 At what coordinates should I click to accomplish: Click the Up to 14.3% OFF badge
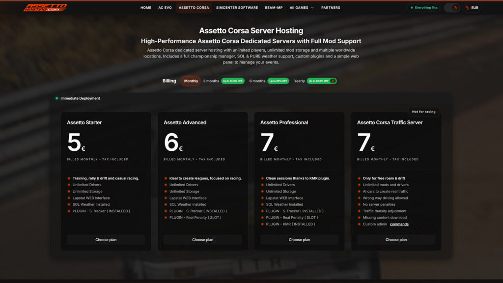pos(233,81)
